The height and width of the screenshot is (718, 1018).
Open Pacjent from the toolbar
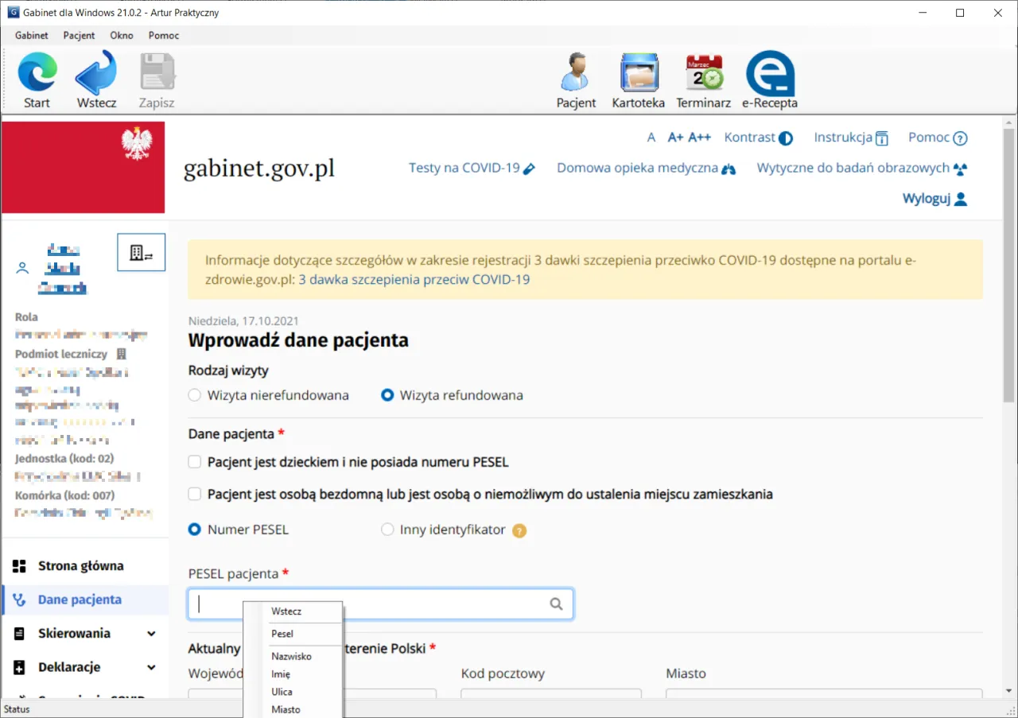pos(576,78)
